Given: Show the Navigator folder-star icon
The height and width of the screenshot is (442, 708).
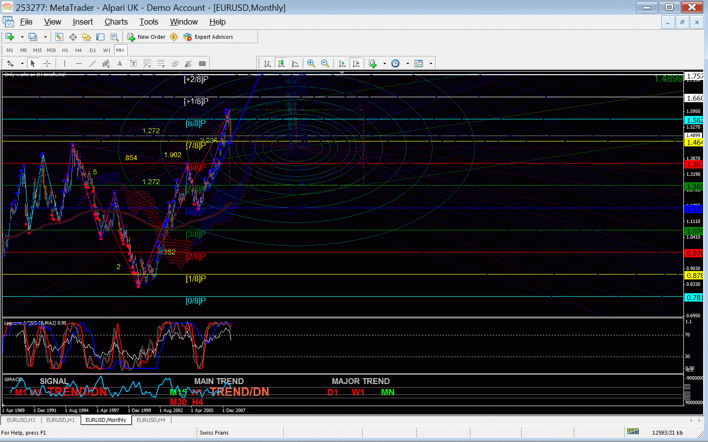Looking at the screenshot, I should (x=87, y=37).
